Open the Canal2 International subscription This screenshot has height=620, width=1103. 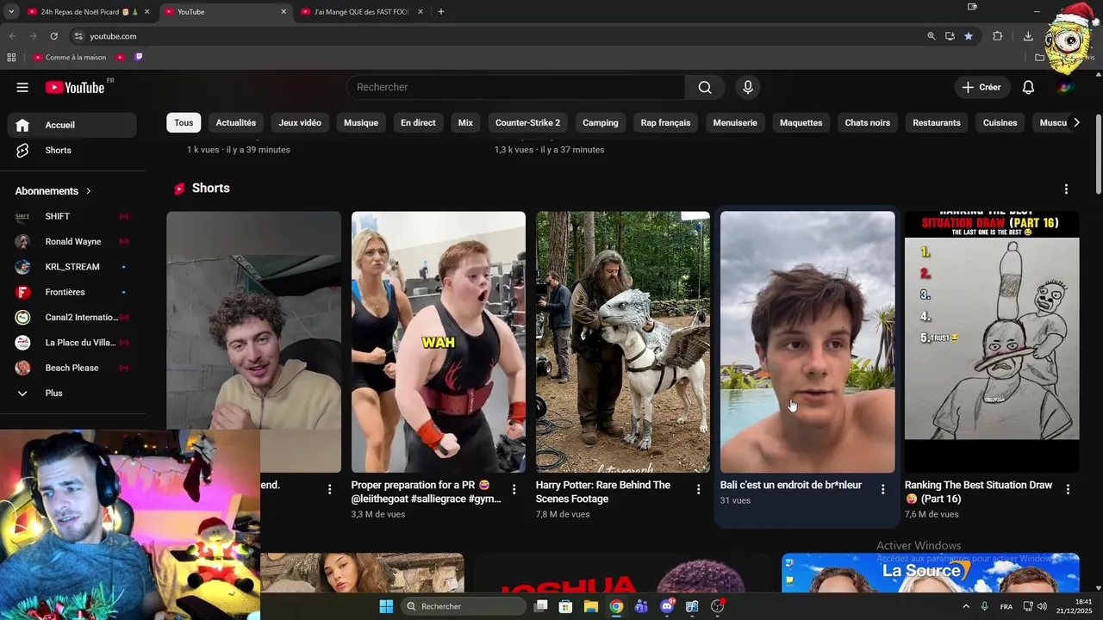click(72, 317)
